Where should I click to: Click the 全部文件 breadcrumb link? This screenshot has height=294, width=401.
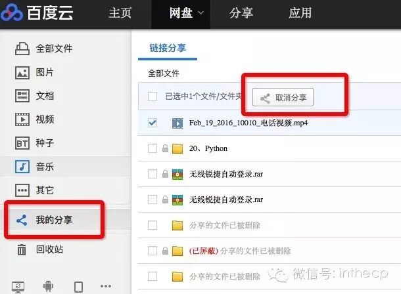(x=164, y=73)
